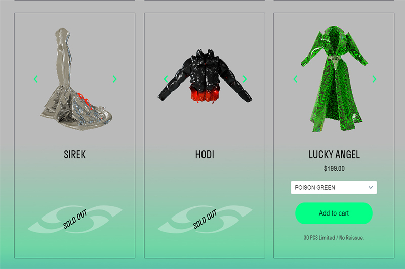
Task: Click the SOLD OUT badge under HODI
Action: pyautogui.click(x=205, y=219)
